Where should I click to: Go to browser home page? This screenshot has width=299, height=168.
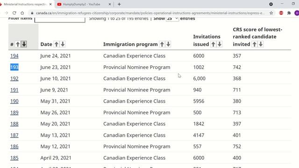tap(22, 13)
